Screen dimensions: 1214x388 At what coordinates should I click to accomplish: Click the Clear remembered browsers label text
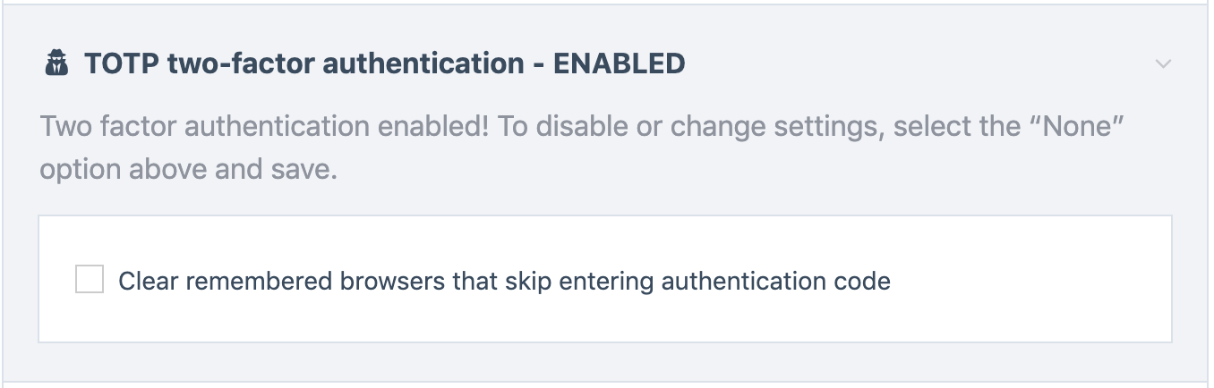pos(504,282)
